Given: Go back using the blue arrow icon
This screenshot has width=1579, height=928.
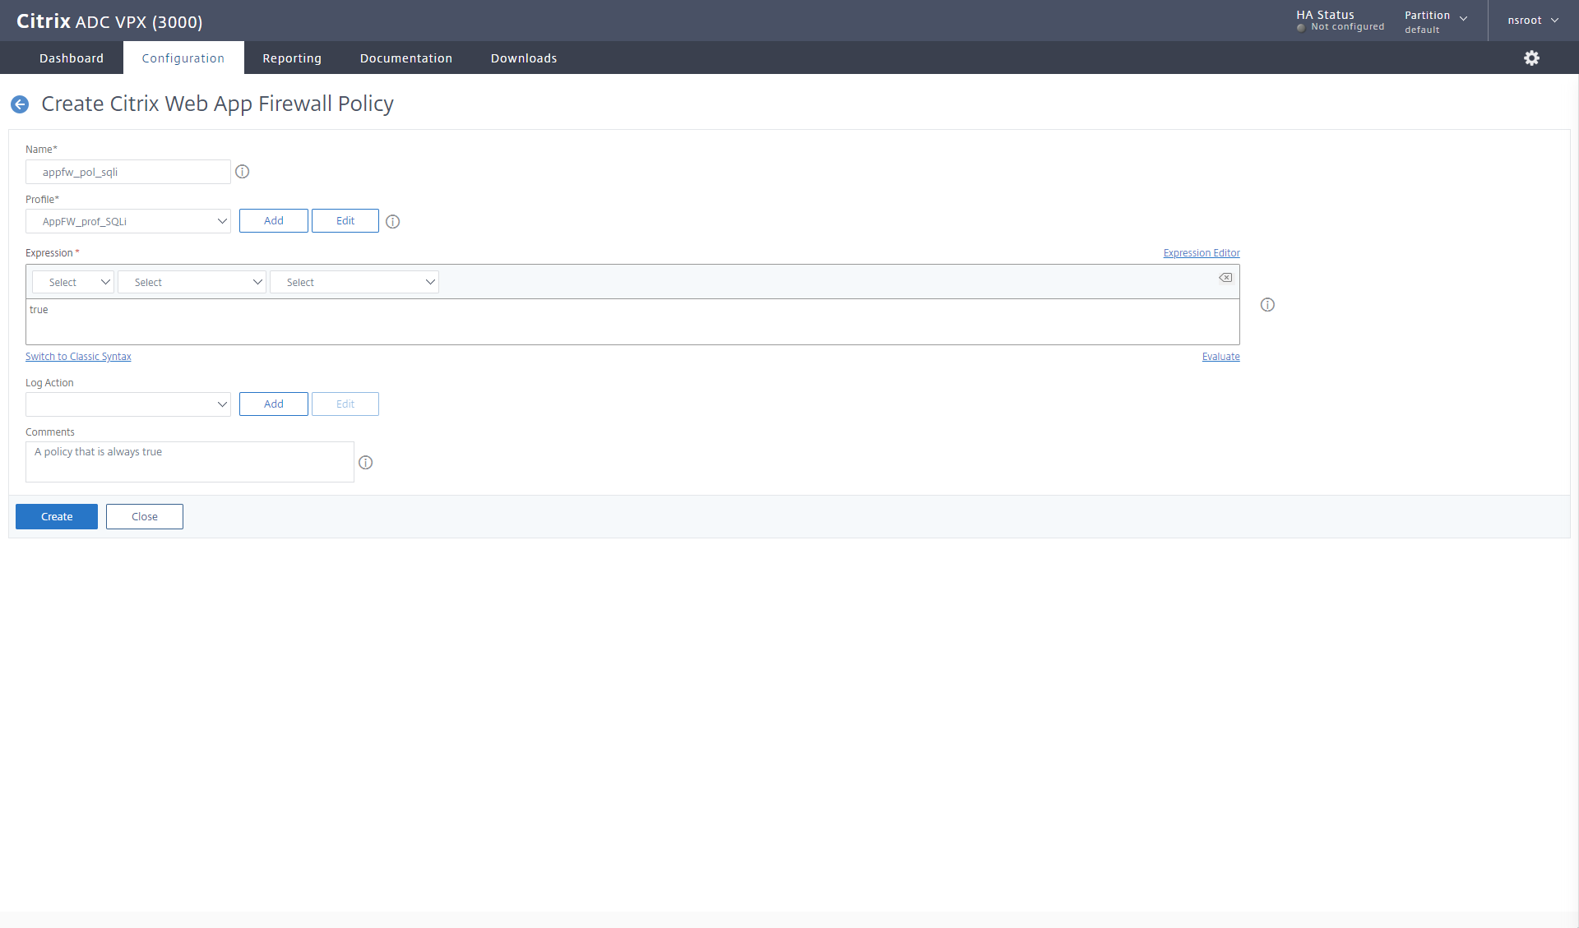Looking at the screenshot, I should [x=20, y=104].
